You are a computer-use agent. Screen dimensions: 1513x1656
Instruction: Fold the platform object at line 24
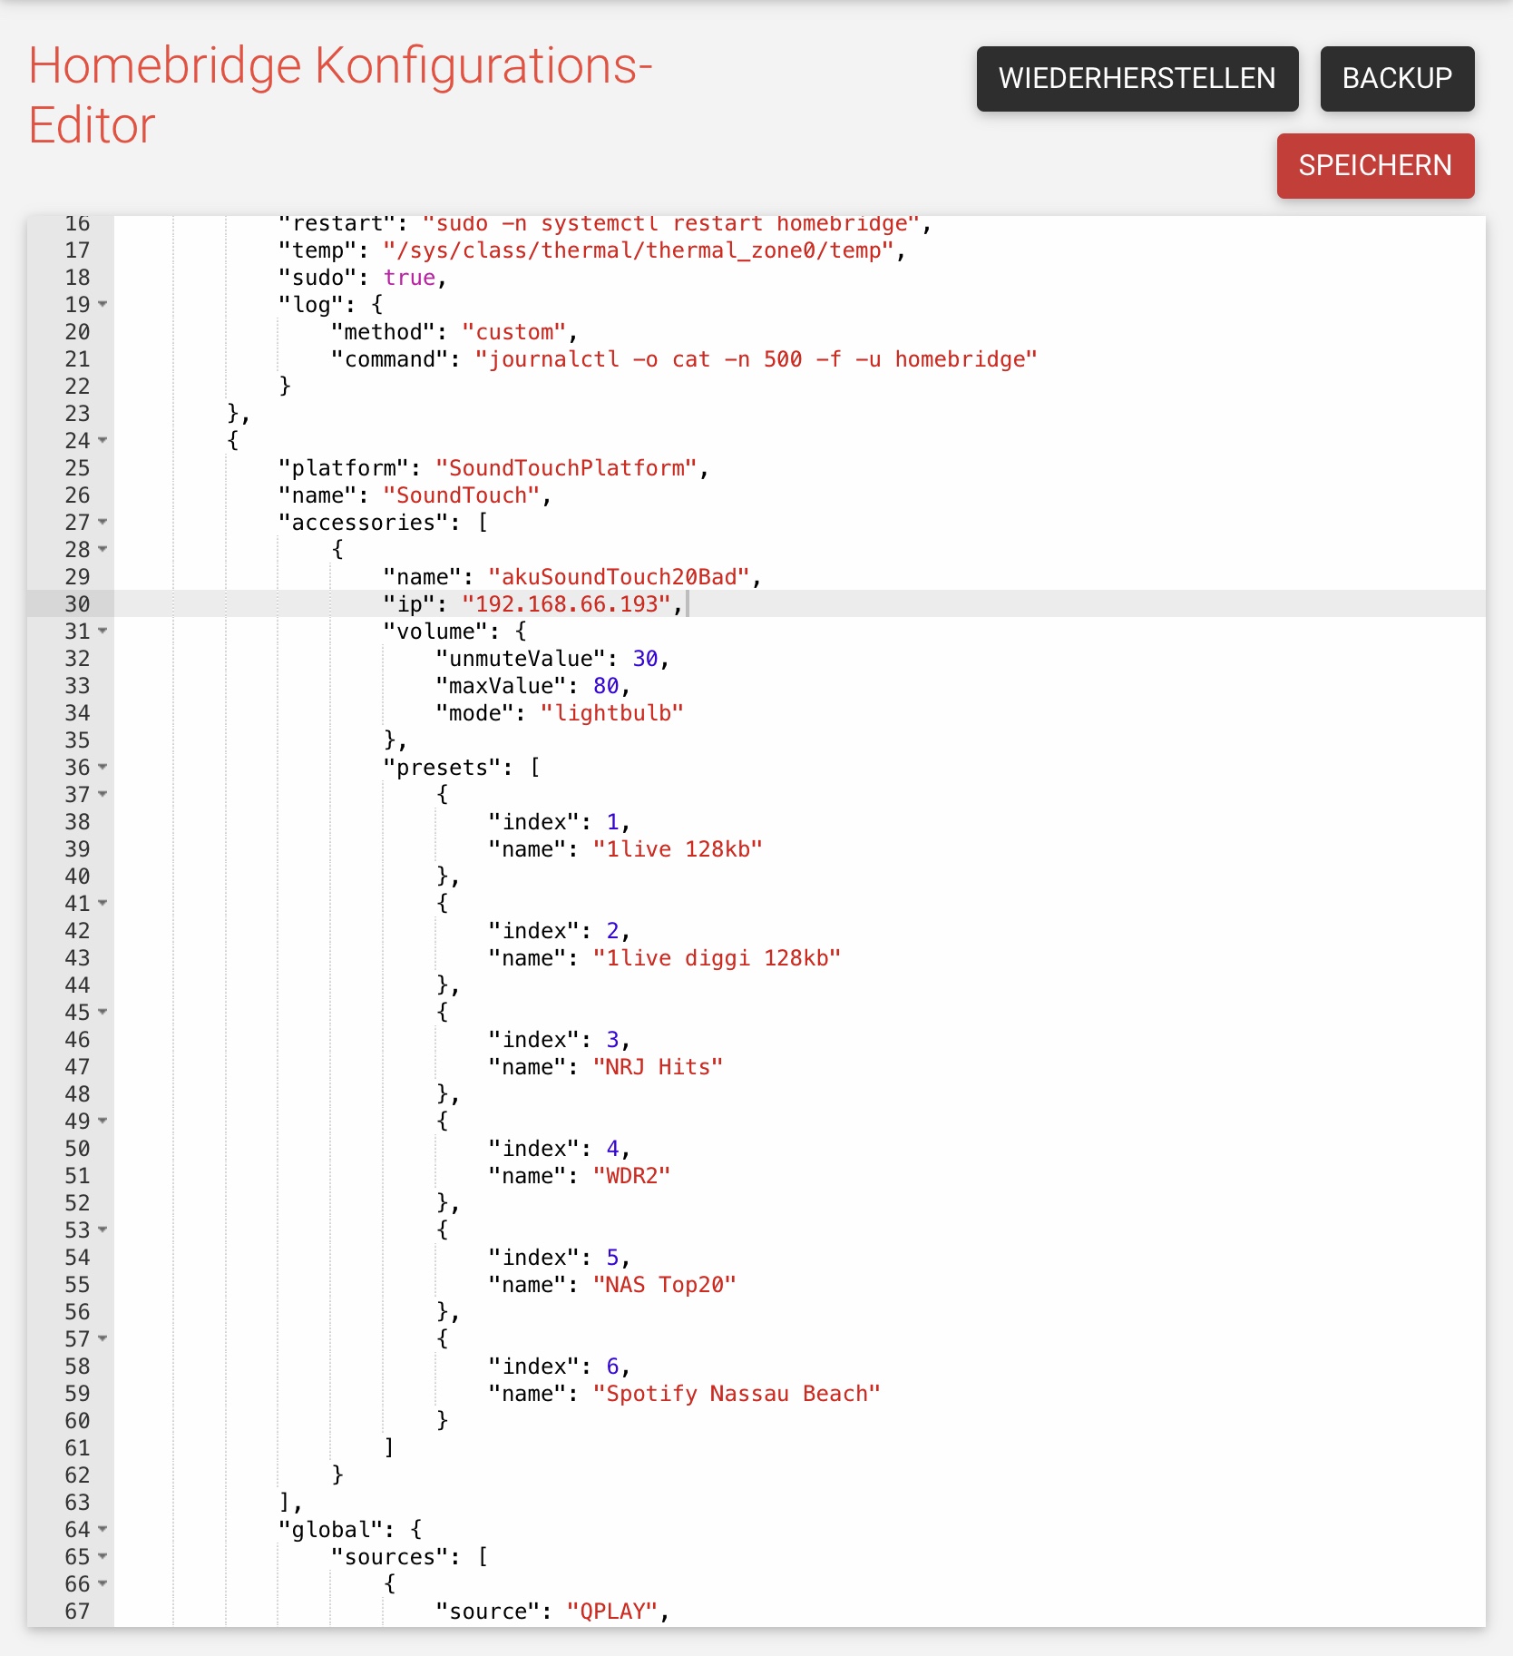102,440
